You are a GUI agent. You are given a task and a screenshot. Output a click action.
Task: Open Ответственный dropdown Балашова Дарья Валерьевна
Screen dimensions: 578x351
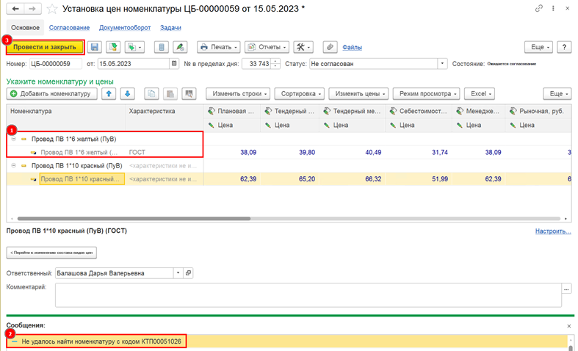point(178,273)
